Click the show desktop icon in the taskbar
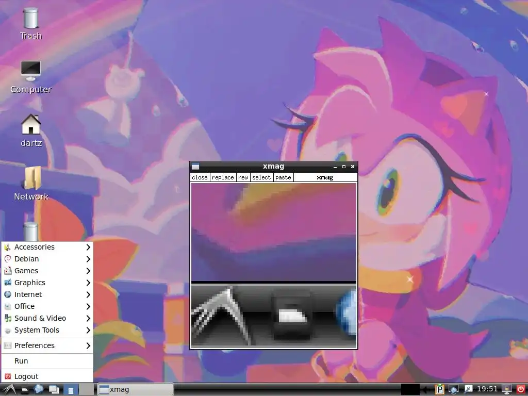Image resolution: width=528 pixels, height=396 pixels. (x=54, y=390)
